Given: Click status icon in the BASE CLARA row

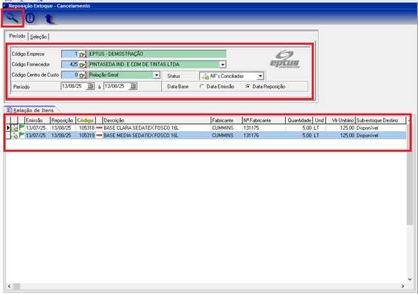Looking at the screenshot, I should [14, 128].
